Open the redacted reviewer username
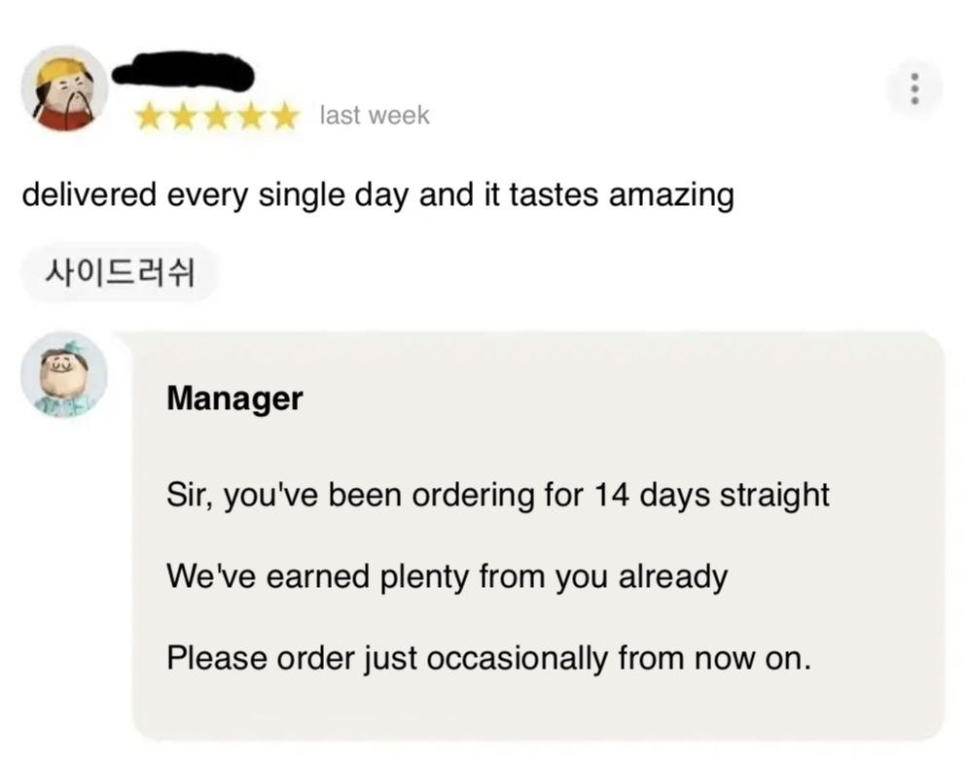The image size is (967, 760). [x=183, y=72]
